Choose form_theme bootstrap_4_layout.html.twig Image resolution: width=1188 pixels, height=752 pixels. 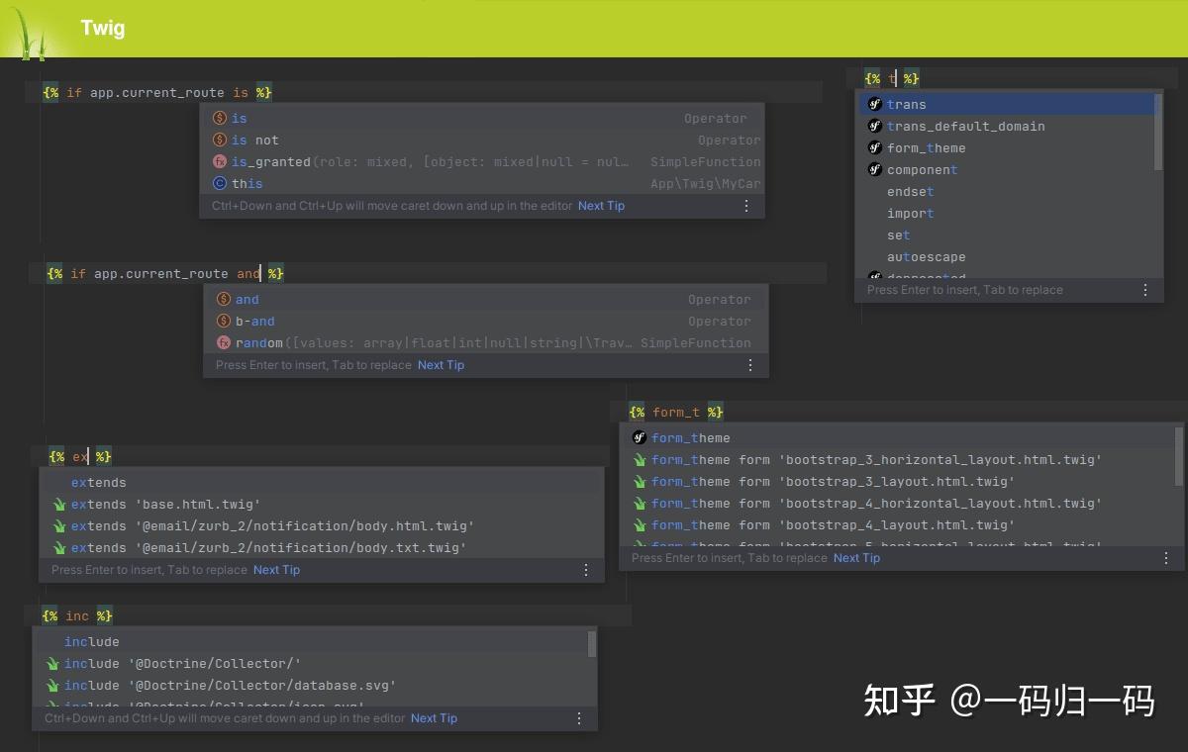(899, 524)
